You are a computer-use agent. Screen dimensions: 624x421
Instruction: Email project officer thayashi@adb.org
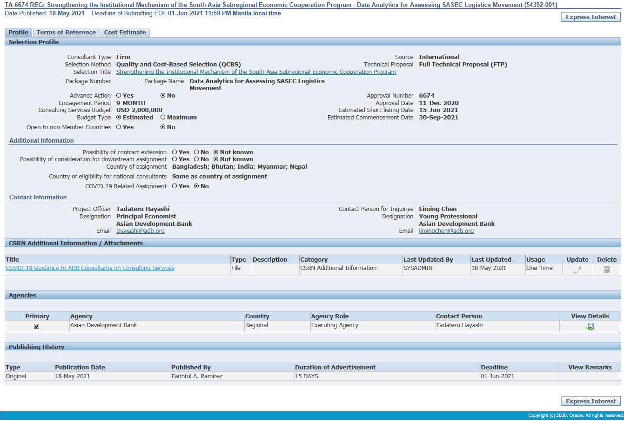(x=141, y=231)
